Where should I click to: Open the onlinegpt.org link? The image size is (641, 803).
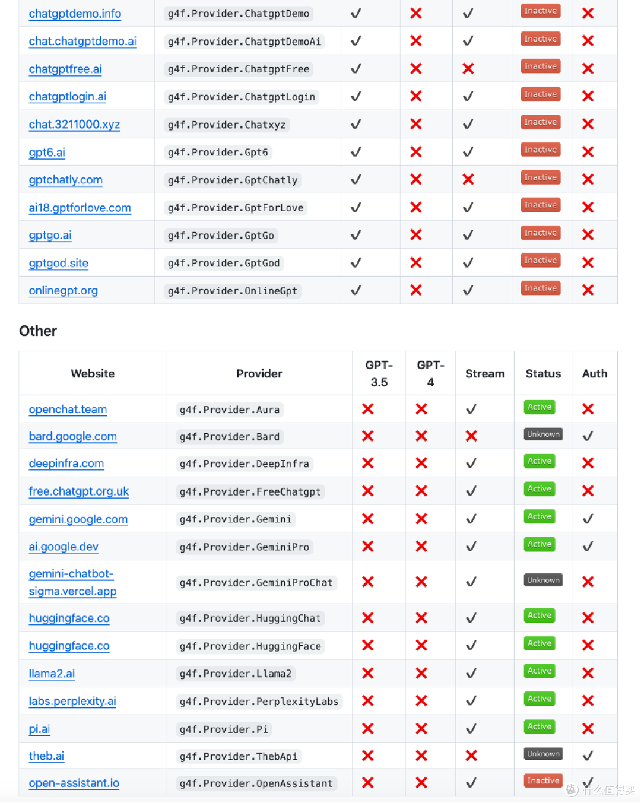64,291
